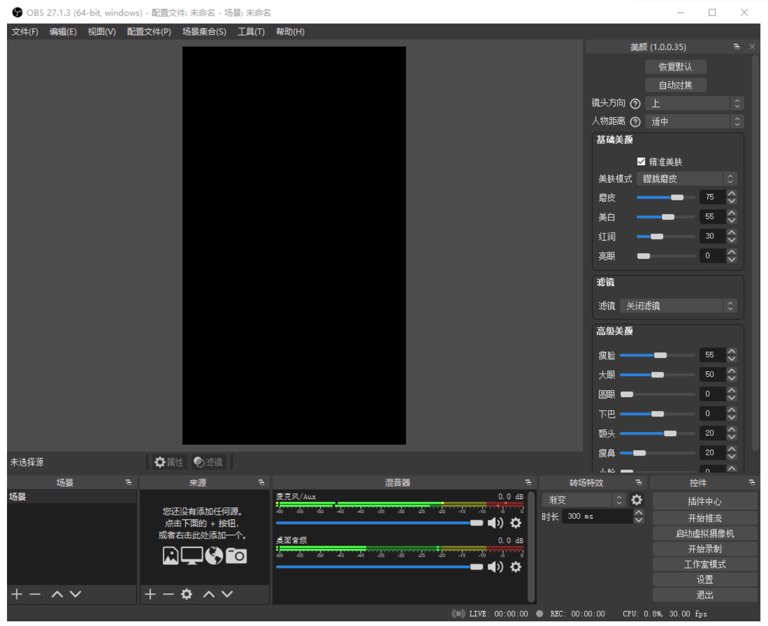Click the 恢复默认 button

(676, 67)
